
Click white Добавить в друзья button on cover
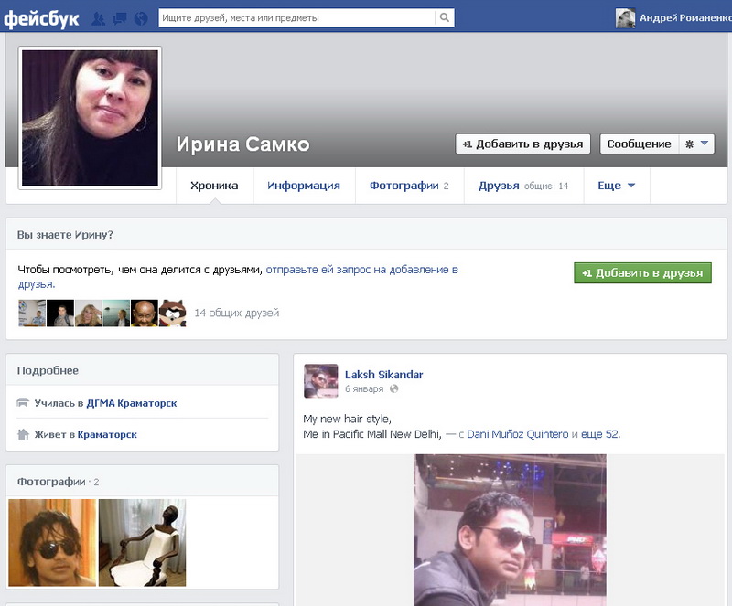coord(522,144)
